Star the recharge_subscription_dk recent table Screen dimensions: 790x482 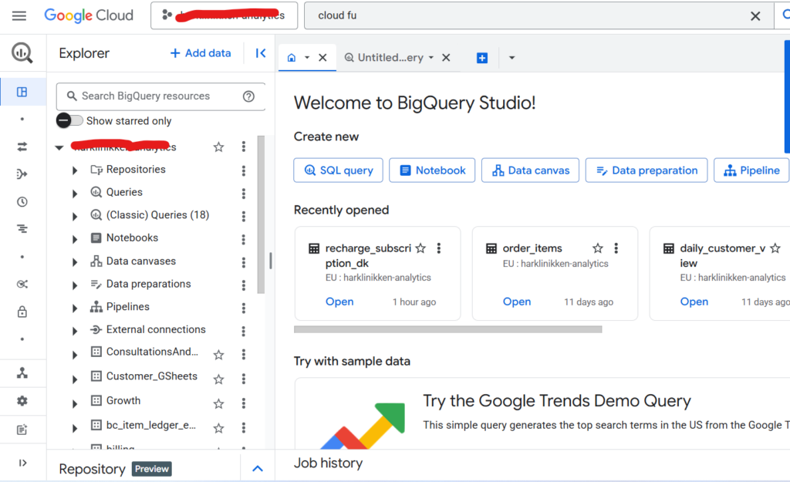(420, 248)
